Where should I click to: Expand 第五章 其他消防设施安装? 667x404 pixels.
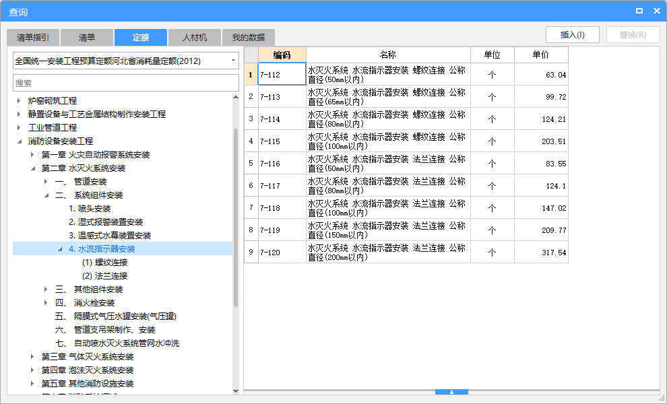(32, 384)
